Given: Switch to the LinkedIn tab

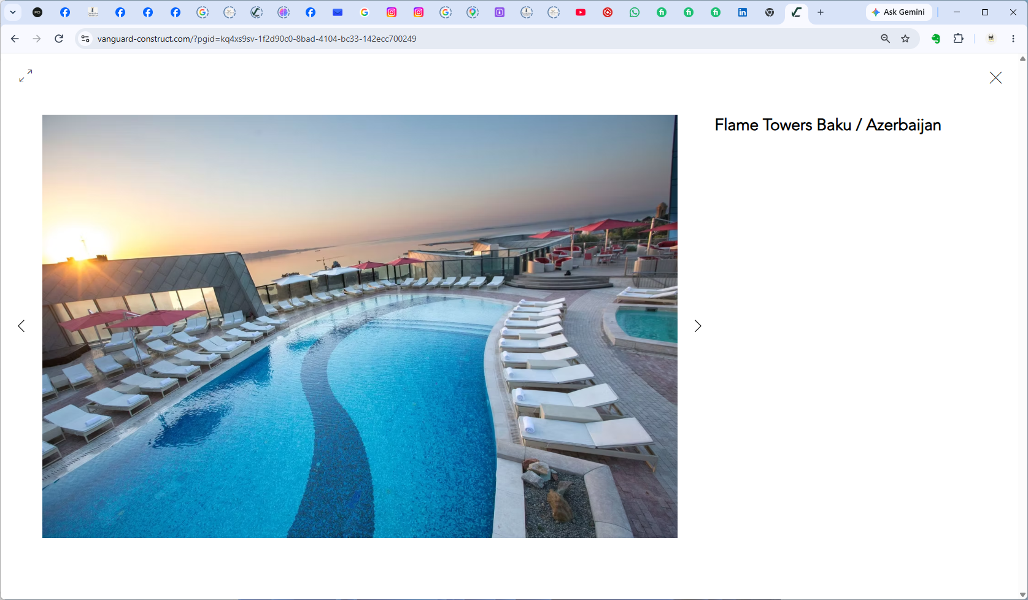Looking at the screenshot, I should pyautogui.click(x=743, y=12).
